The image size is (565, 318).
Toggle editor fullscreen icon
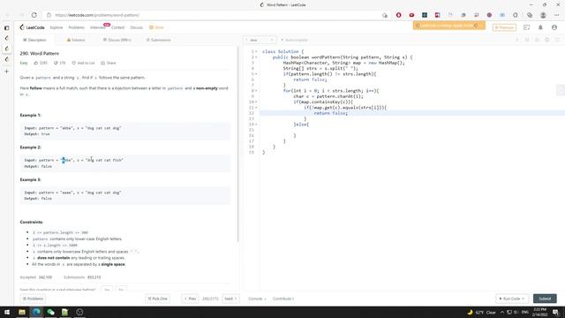click(x=557, y=40)
